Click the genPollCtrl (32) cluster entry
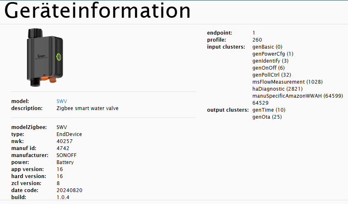 [272, 75]
